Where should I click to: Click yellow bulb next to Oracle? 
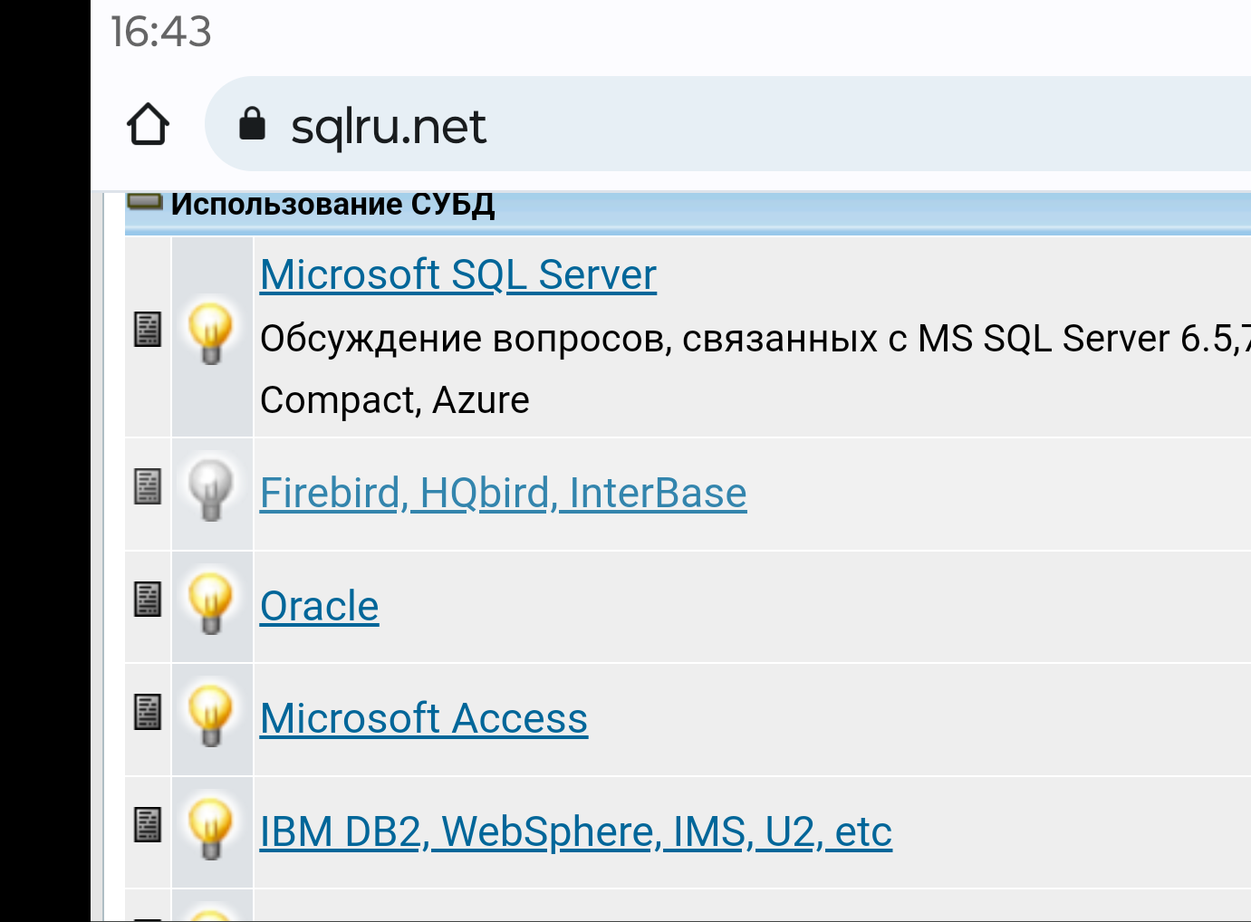click(x=211, y=602)
